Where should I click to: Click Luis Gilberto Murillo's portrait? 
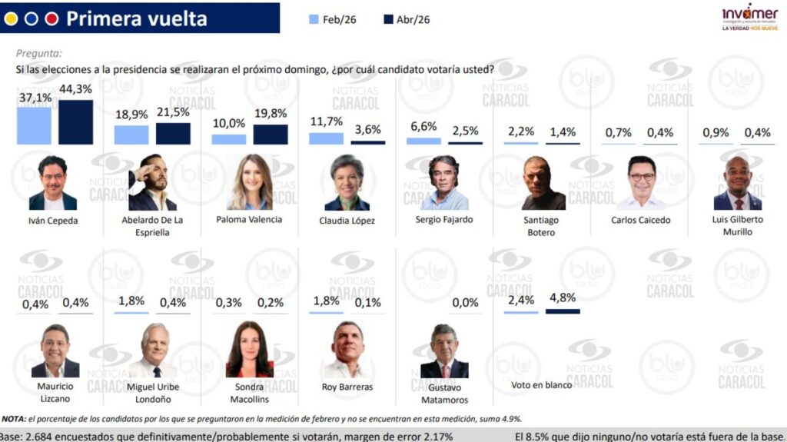737,183
